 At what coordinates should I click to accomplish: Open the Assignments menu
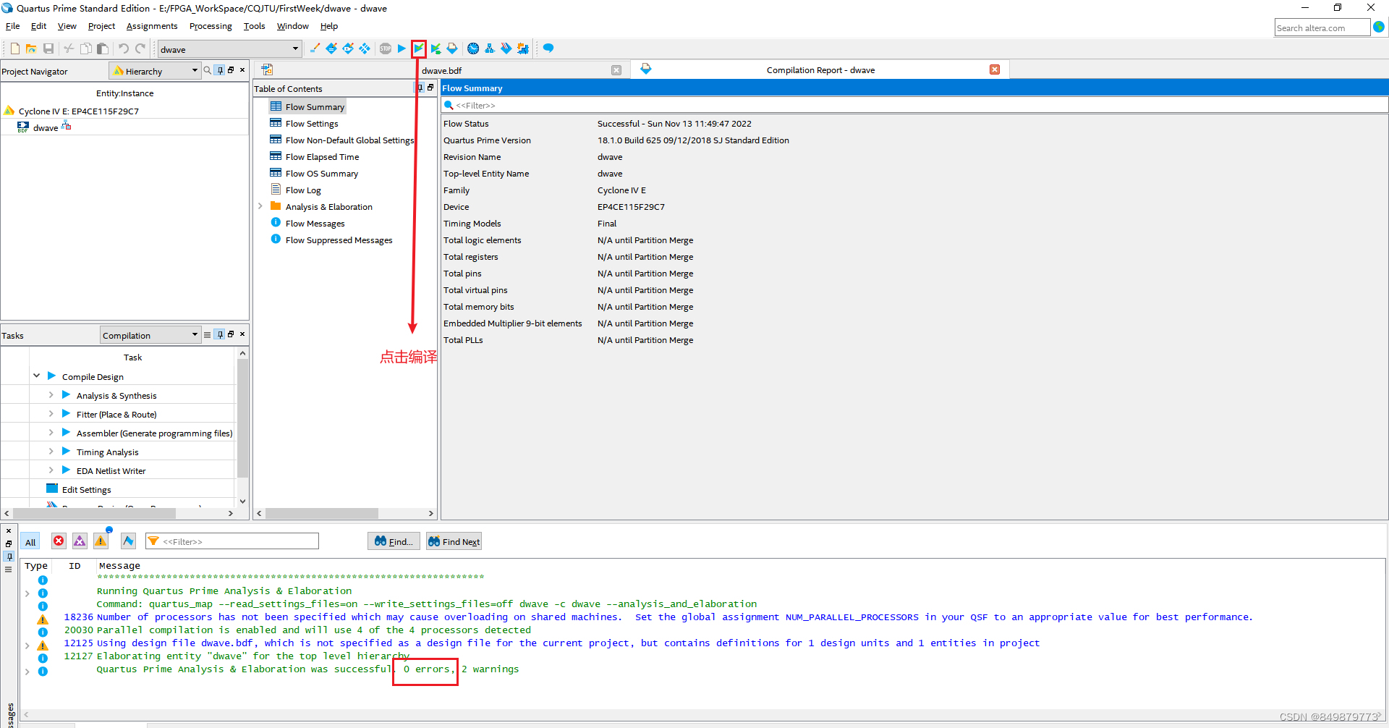pyautogui.click(x=152, y=26)
